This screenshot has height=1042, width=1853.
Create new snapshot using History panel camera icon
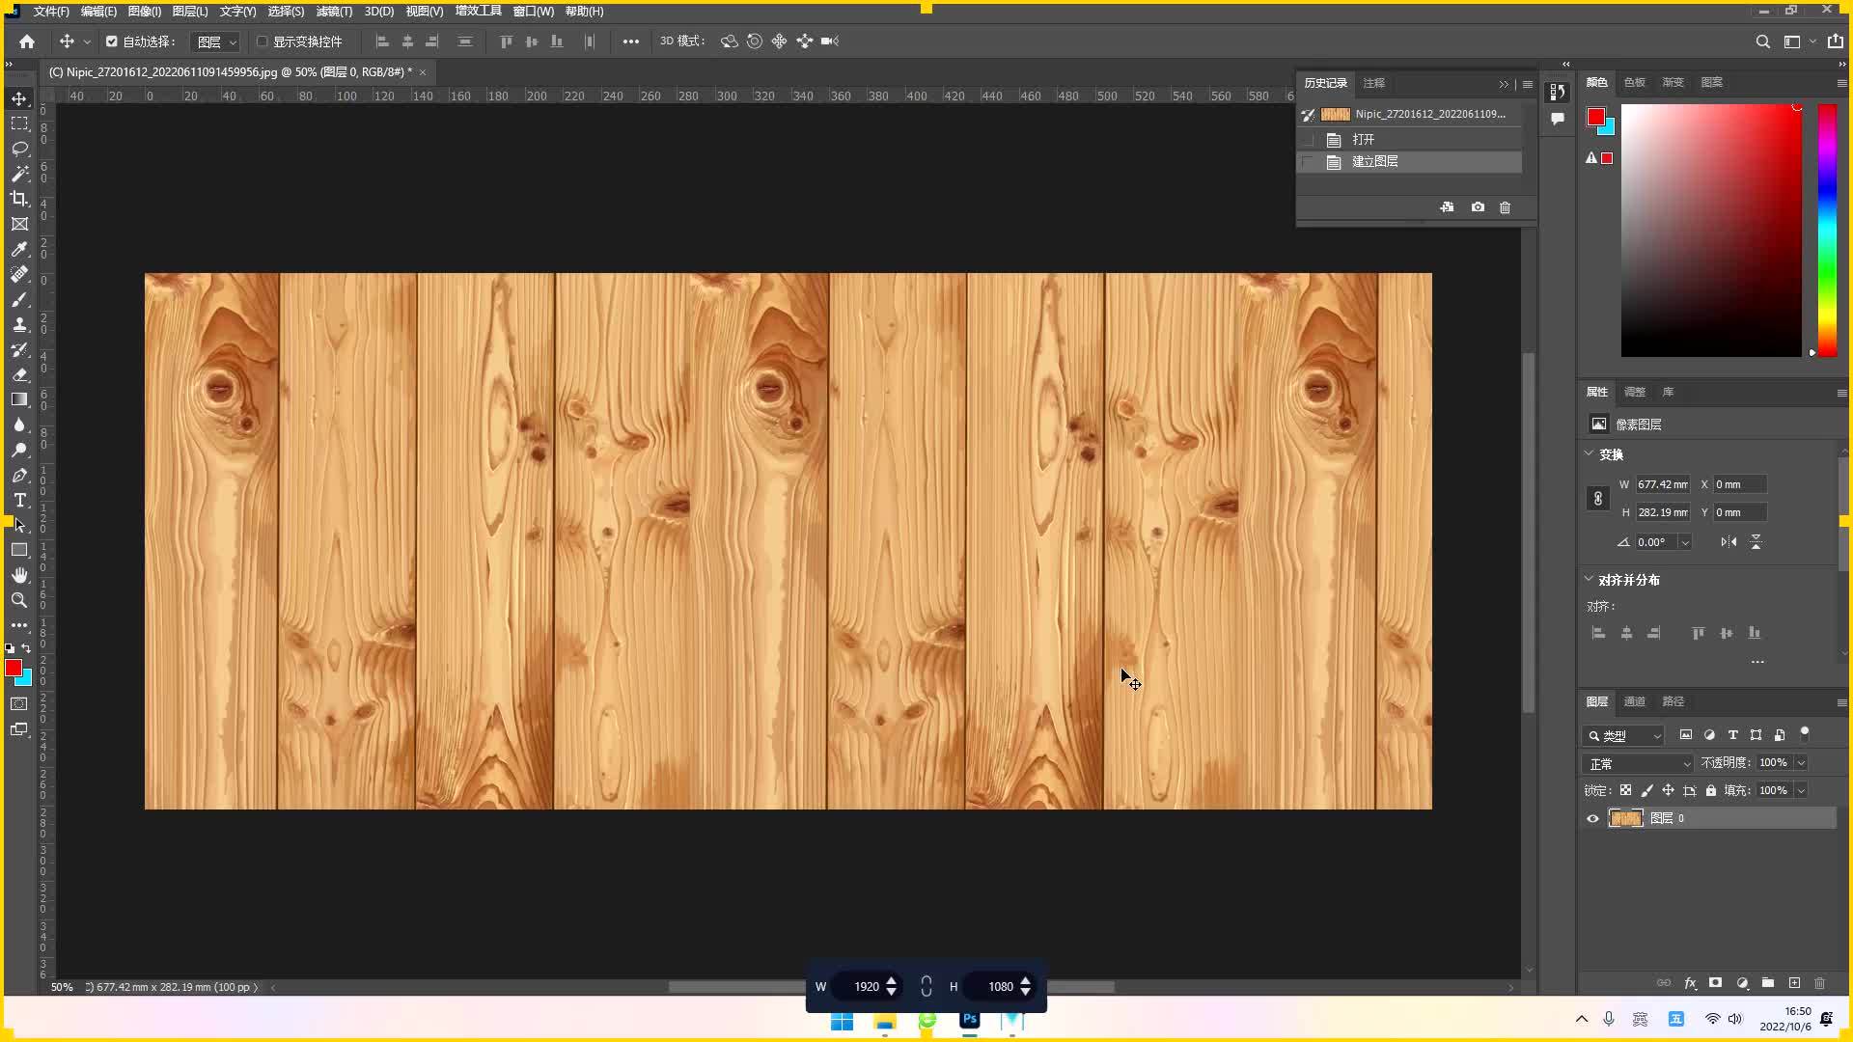pyautogui.click(x=1477, y=207)
